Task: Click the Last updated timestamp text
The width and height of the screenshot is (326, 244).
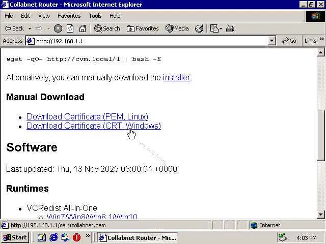Action: coord(92,169)
